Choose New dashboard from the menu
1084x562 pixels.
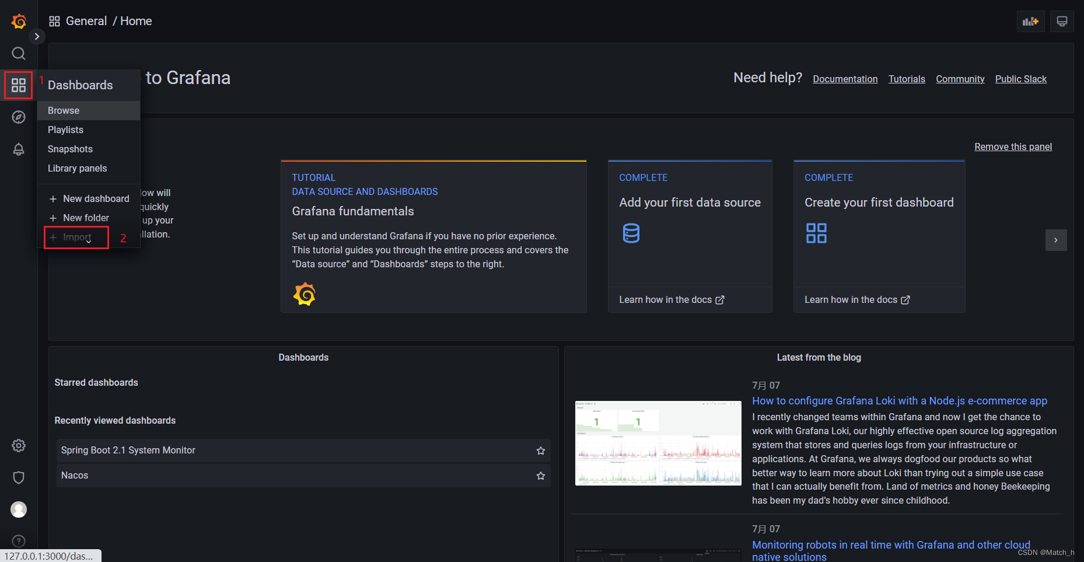coord(89,199)
